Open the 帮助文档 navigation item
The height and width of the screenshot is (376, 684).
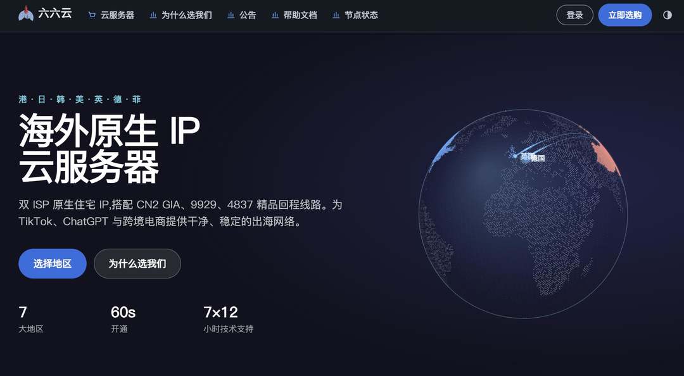[300, 15]
